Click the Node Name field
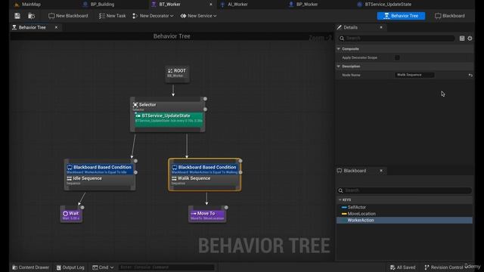This screenshot has width=484, height=272. click(x=414, y=75)
